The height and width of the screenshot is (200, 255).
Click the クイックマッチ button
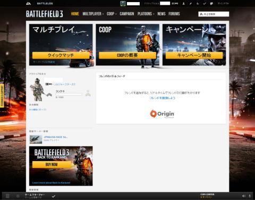point(61,55)
